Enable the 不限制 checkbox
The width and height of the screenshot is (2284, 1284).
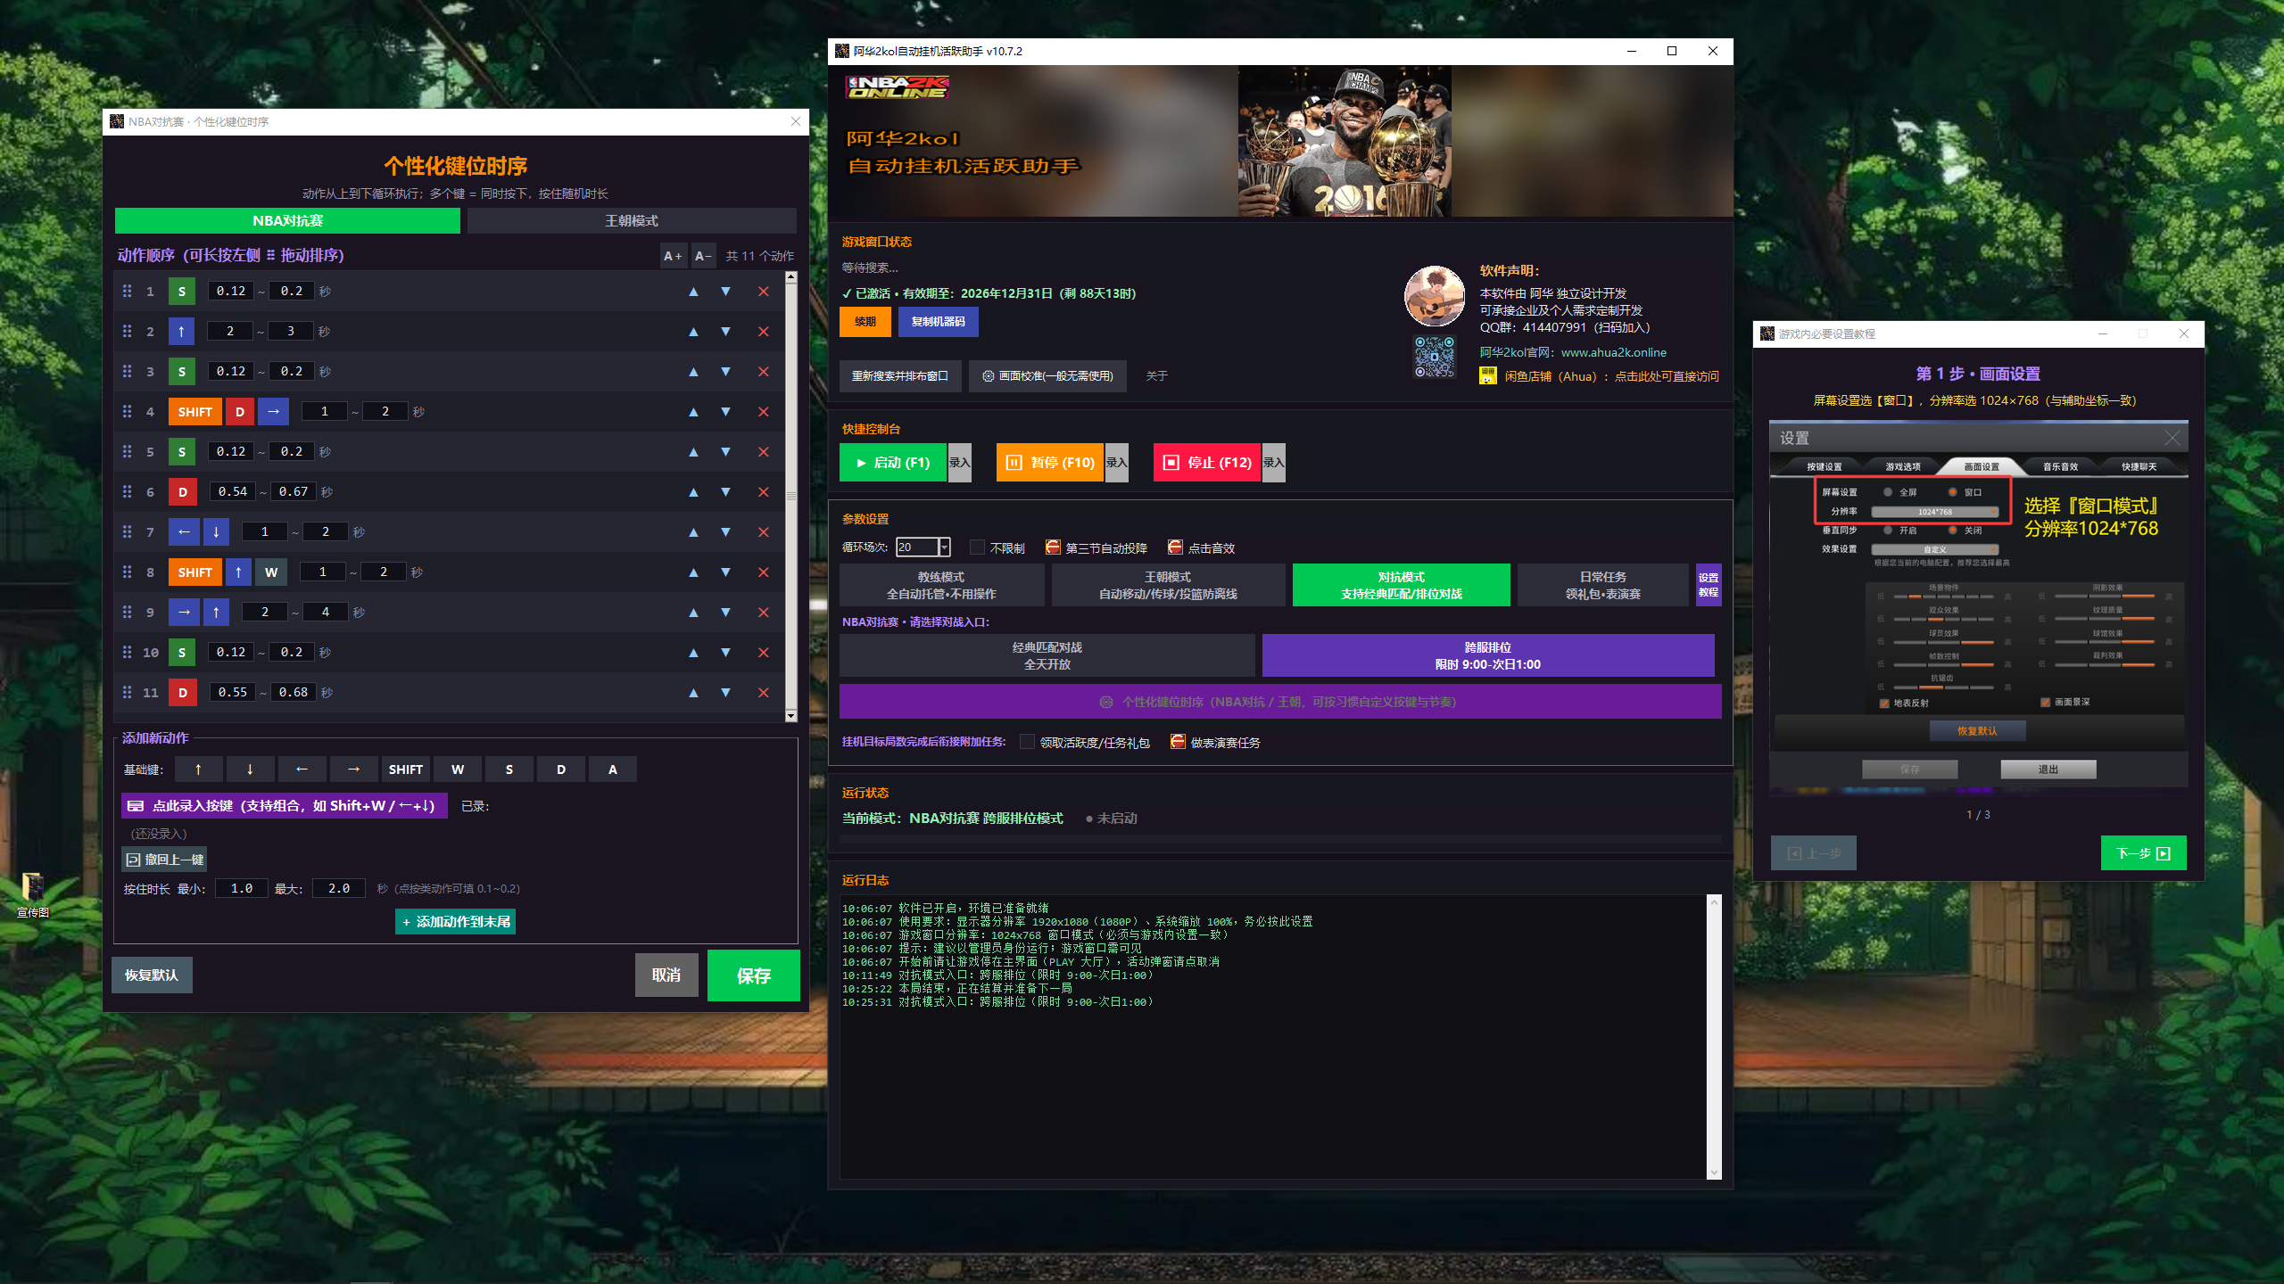click(x=977, y=547)
